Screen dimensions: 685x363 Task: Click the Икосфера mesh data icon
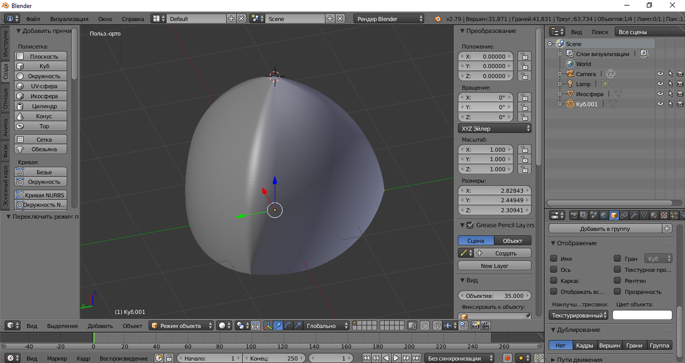618,94
